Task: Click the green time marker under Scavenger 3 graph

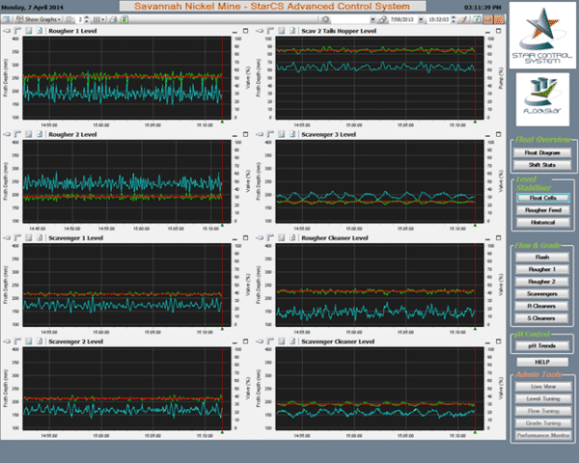Action: (x=475, y=225)
